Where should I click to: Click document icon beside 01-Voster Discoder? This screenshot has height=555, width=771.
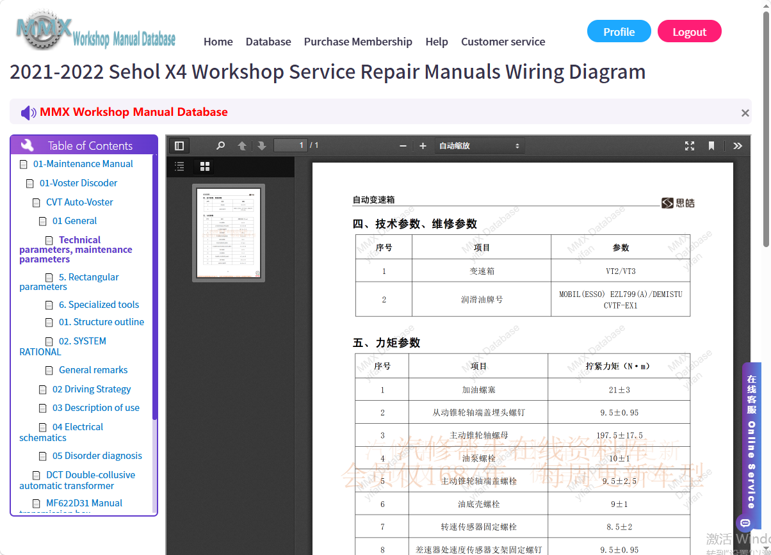click(30, 184)
